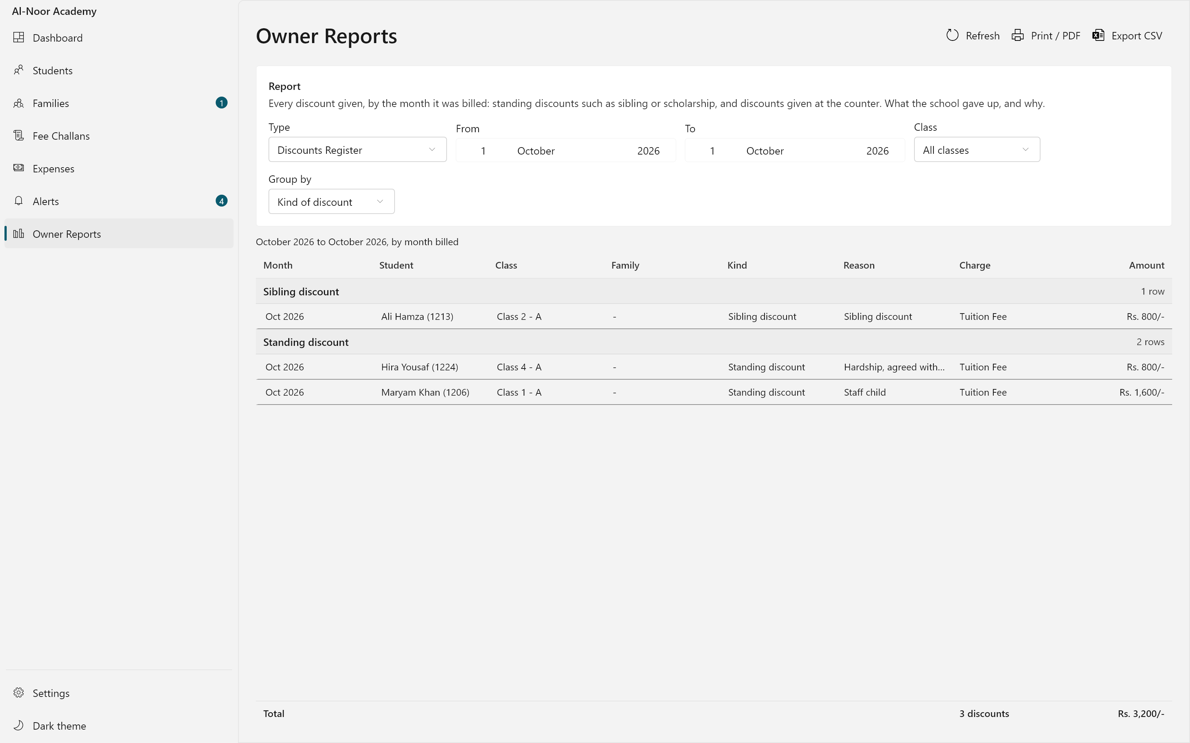Click the Expenses money icon
This screenshot has height=743, width=1190.
coord(19,168)
